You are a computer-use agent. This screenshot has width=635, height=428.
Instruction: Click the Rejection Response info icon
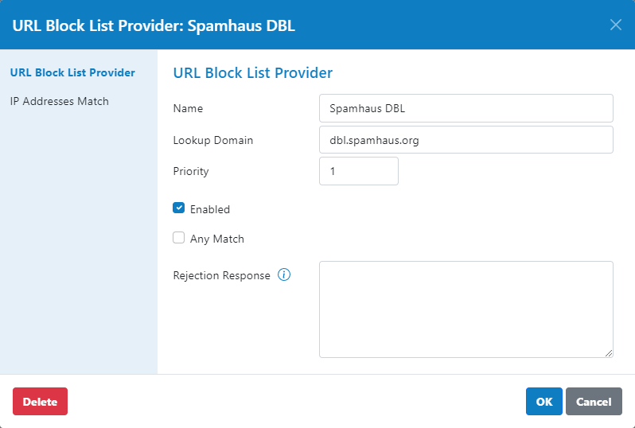pos(284,275)
